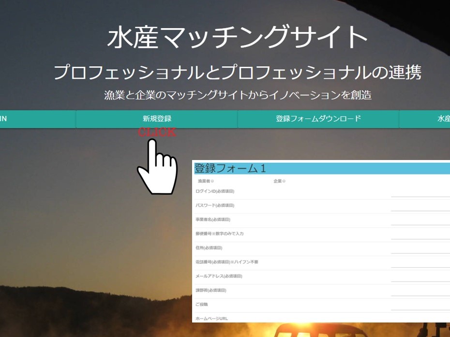This screenshot has height=337, width=450.
Task: Click into the ご役職 input field
Action: point(420,305)
